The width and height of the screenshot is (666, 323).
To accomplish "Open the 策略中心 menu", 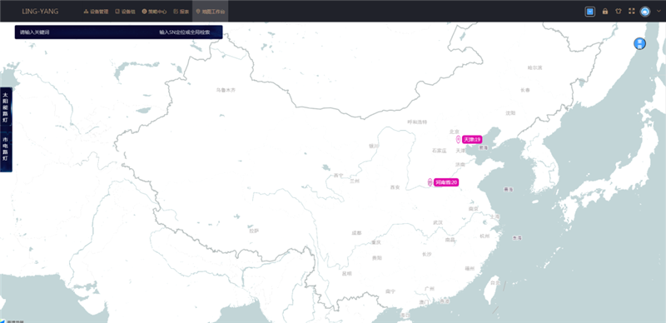I will [154, 12].
